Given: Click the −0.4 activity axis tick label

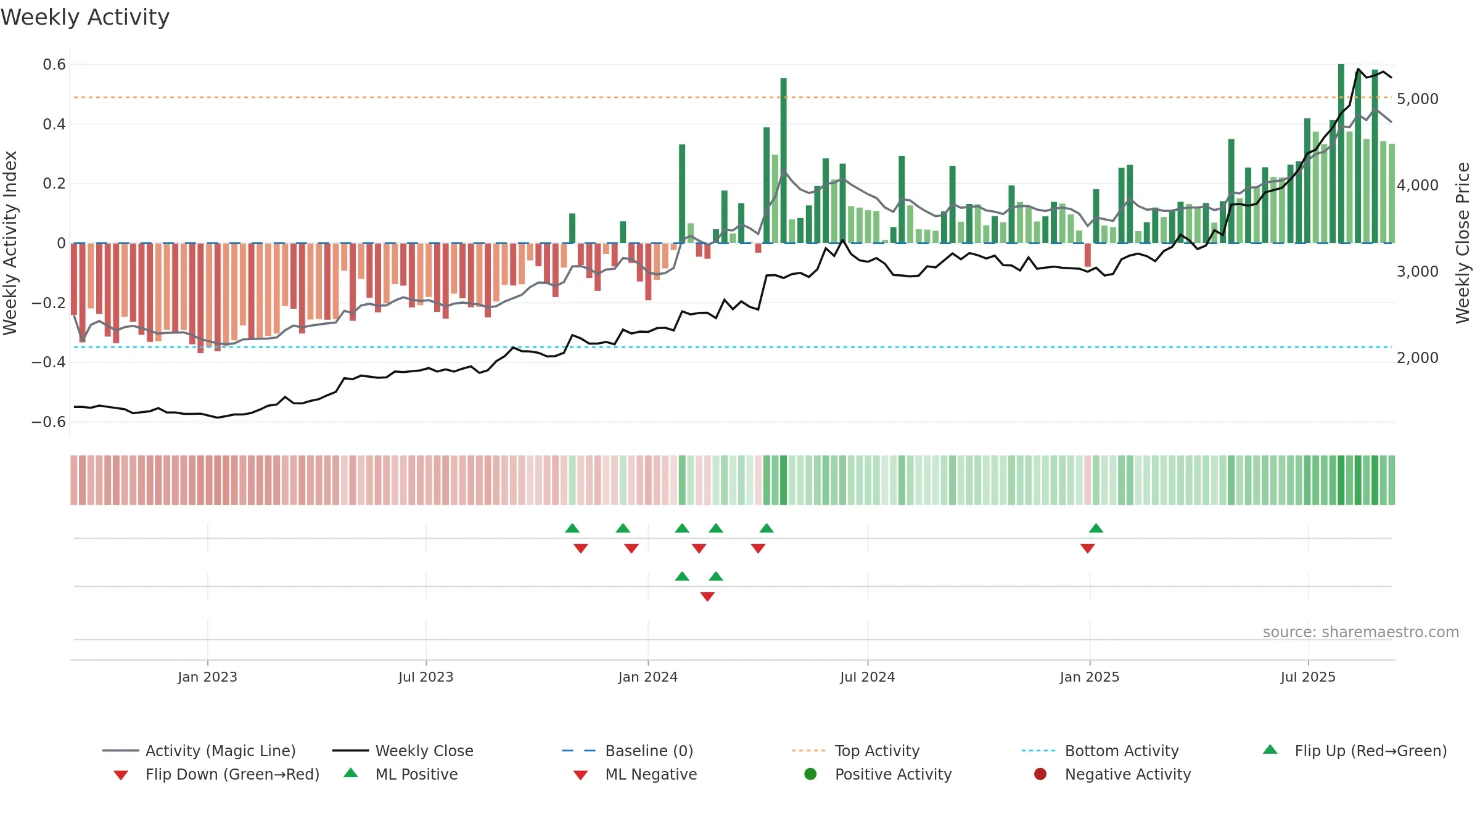Looking at the screenshot, I should 49,362.
